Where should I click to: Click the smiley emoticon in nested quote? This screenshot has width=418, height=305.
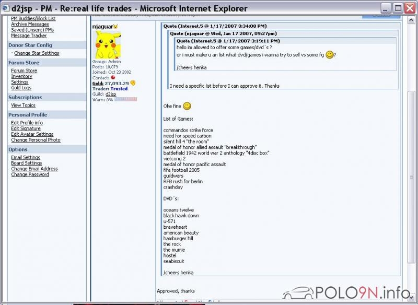pos(329,54)
